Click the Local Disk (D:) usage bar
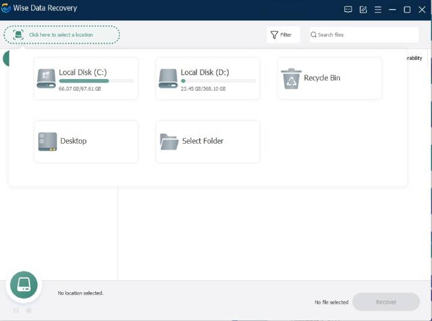432x321 pixels. coord(218,81)
